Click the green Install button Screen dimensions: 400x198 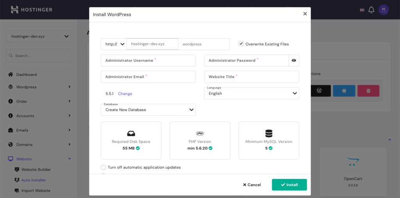click(289, 185)
